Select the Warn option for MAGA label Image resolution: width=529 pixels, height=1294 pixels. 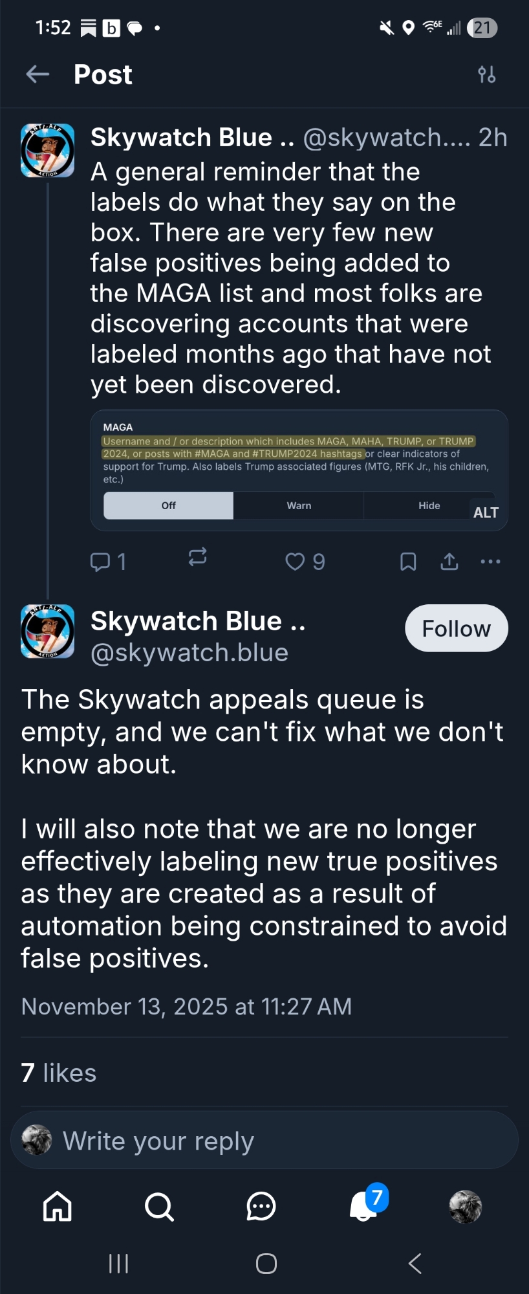point(299,505)
